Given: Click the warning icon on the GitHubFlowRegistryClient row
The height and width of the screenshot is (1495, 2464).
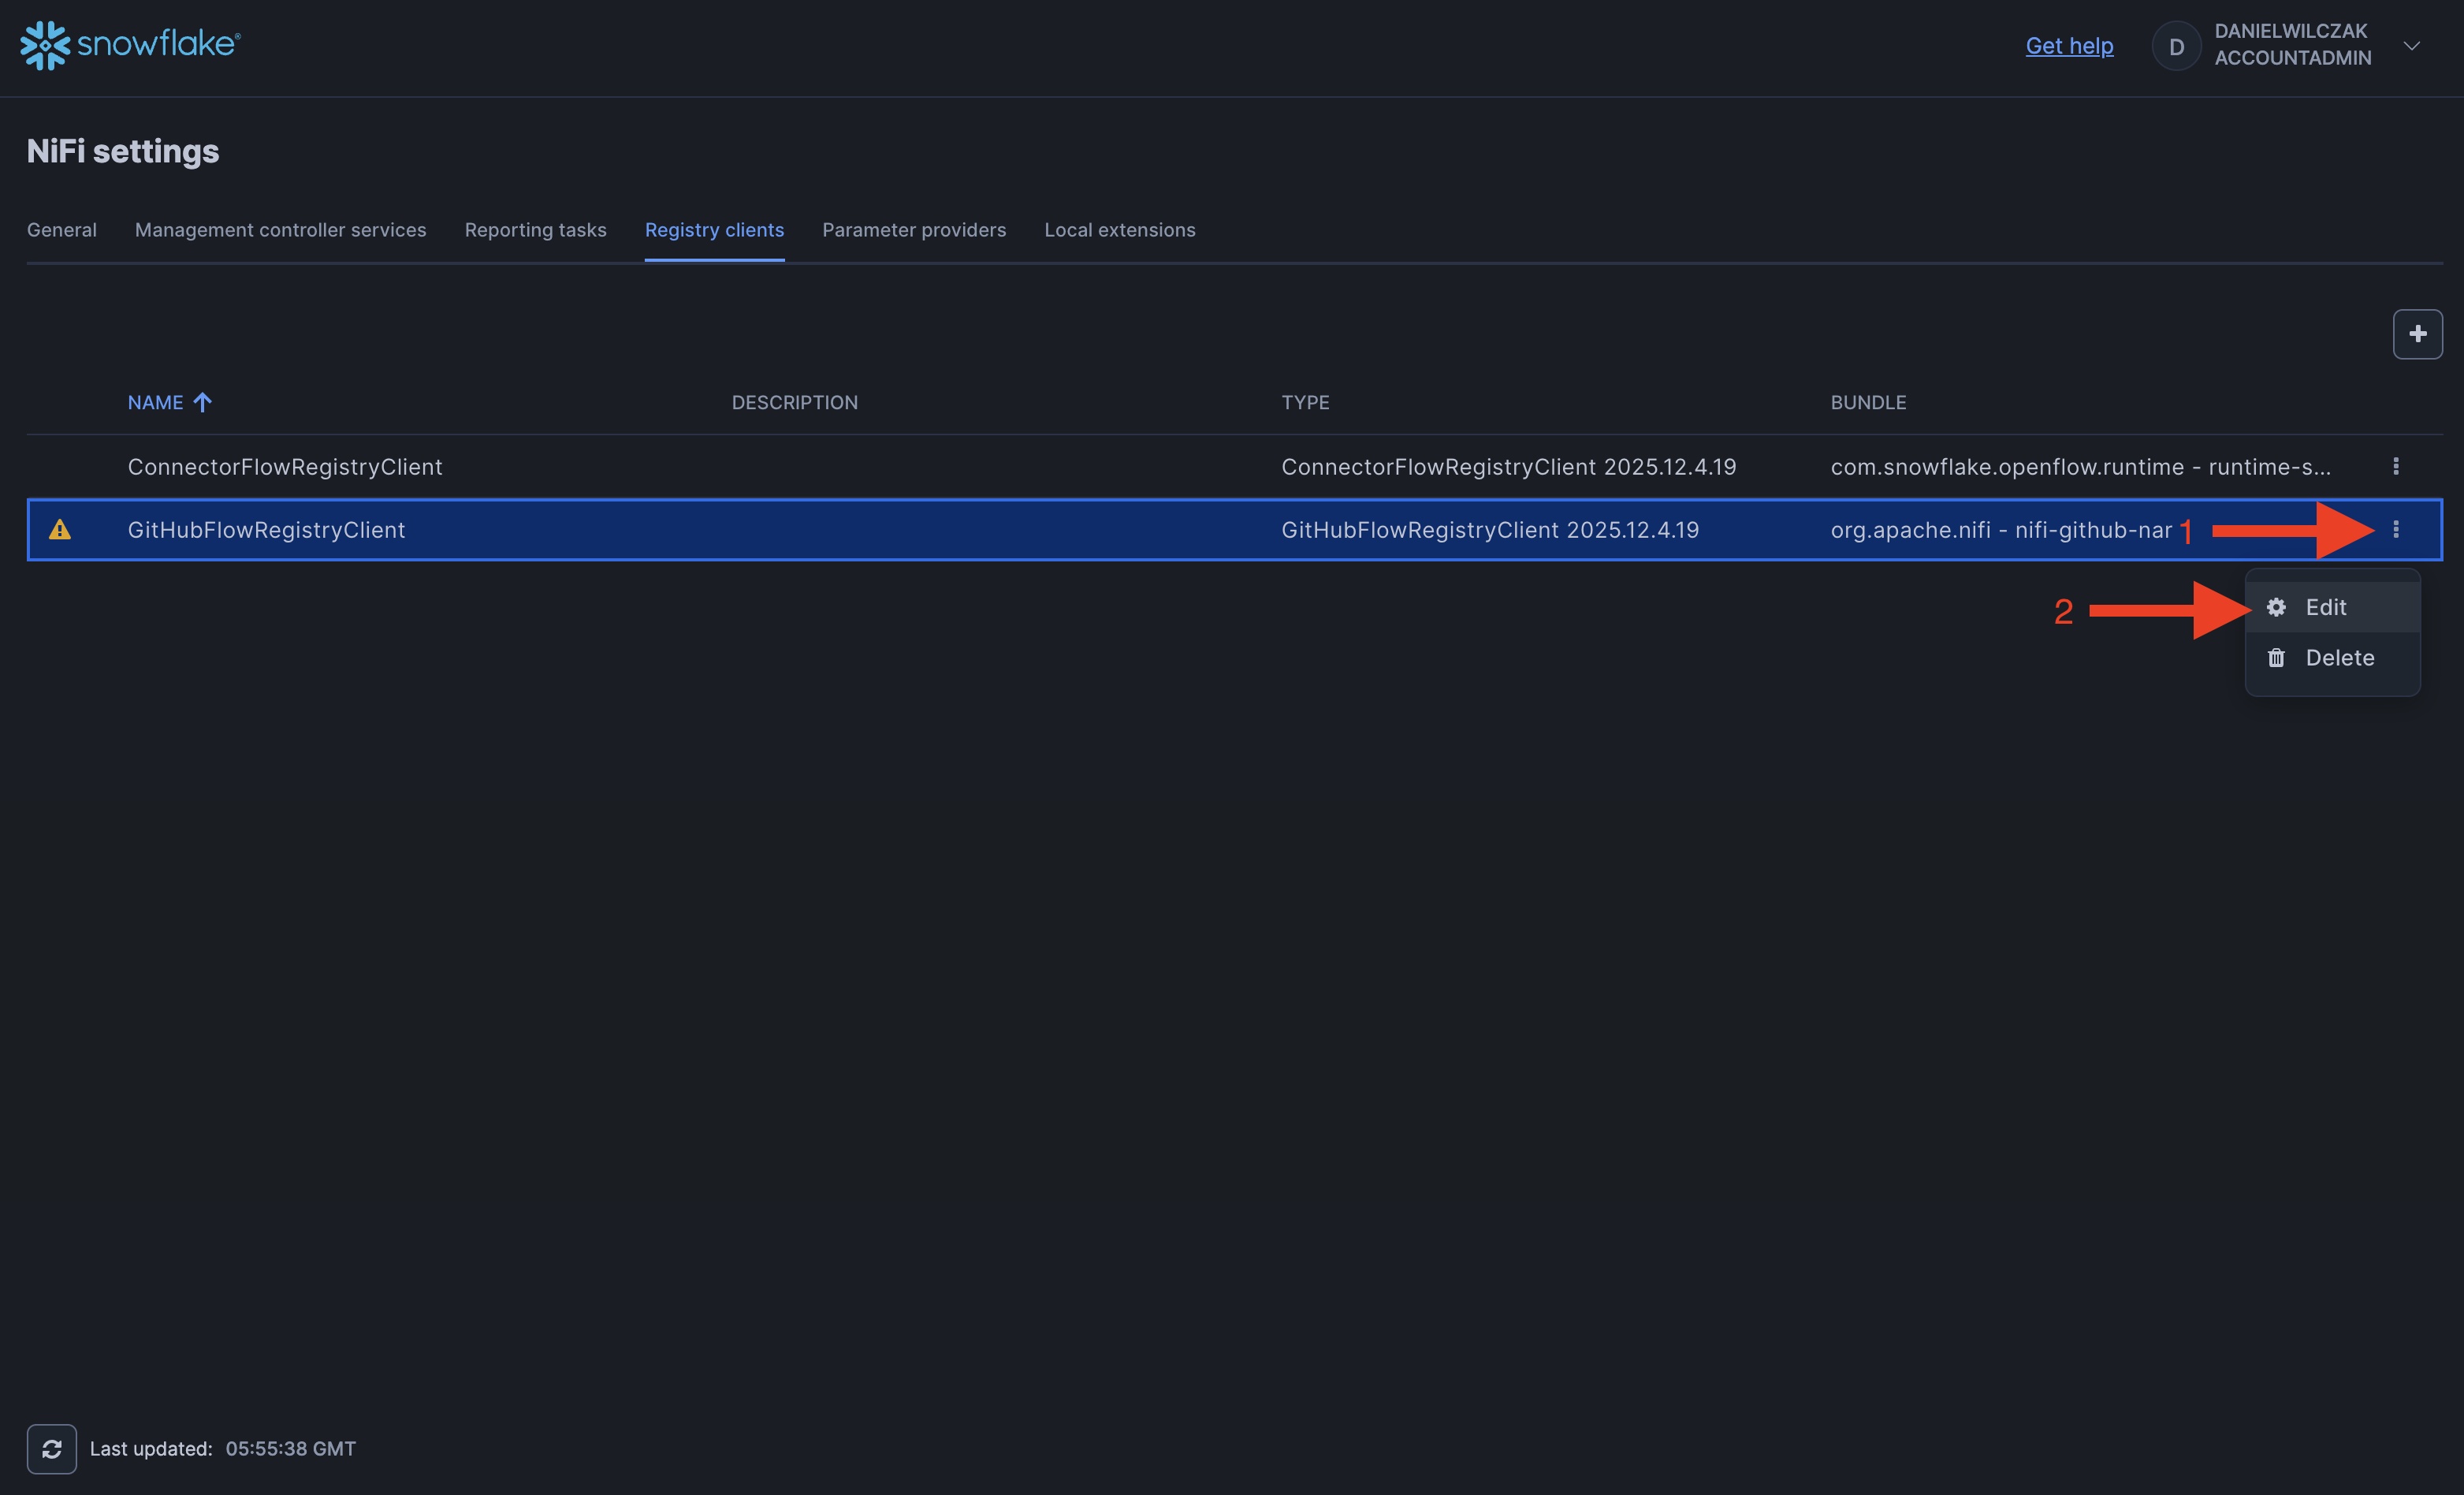Looking at the screenshot, I should [60, 529].
